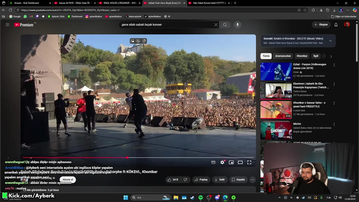Click the İndir download button

pos(220,180)
